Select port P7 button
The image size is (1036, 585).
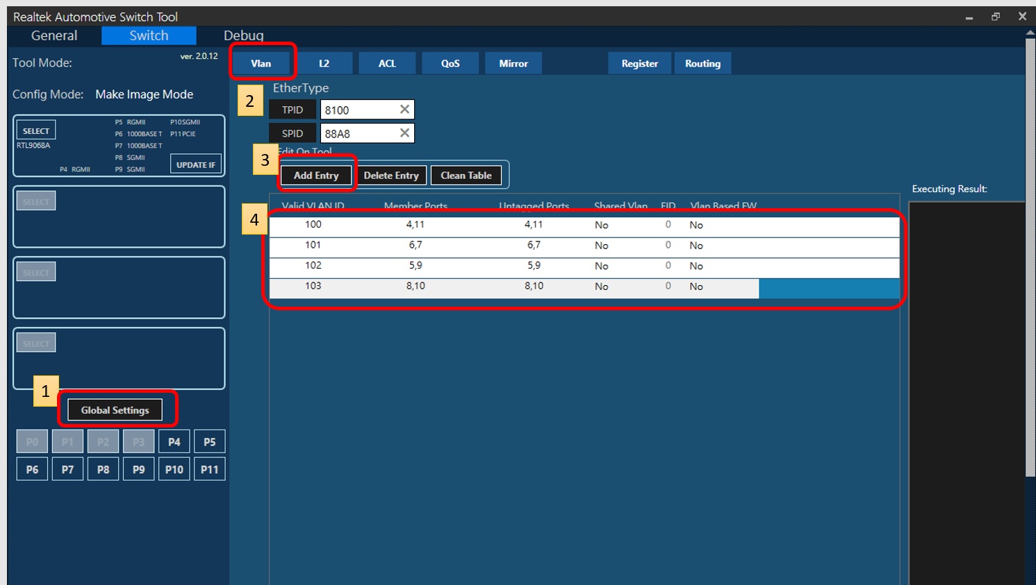click(x=67, y=469)
